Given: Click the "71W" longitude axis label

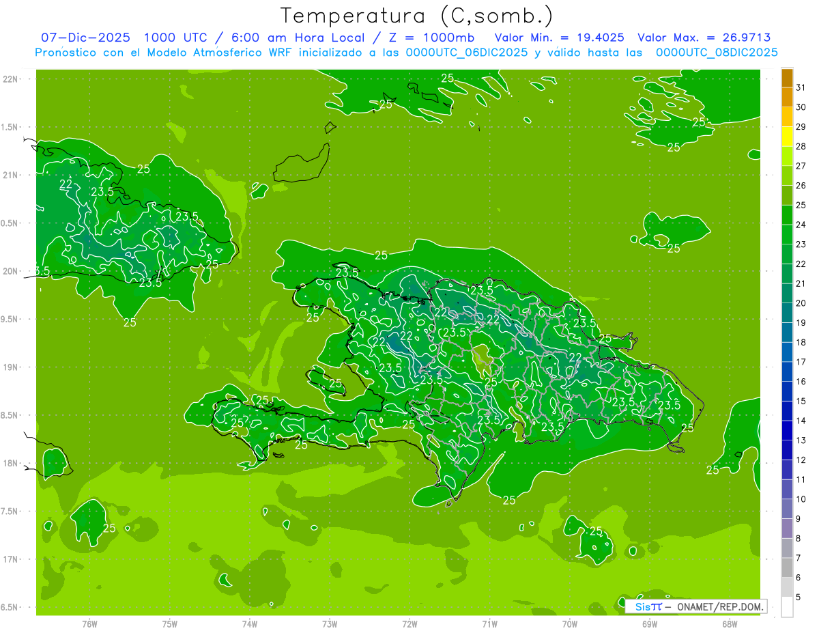Looking at the screenshot, I should [x=489, y=624].
